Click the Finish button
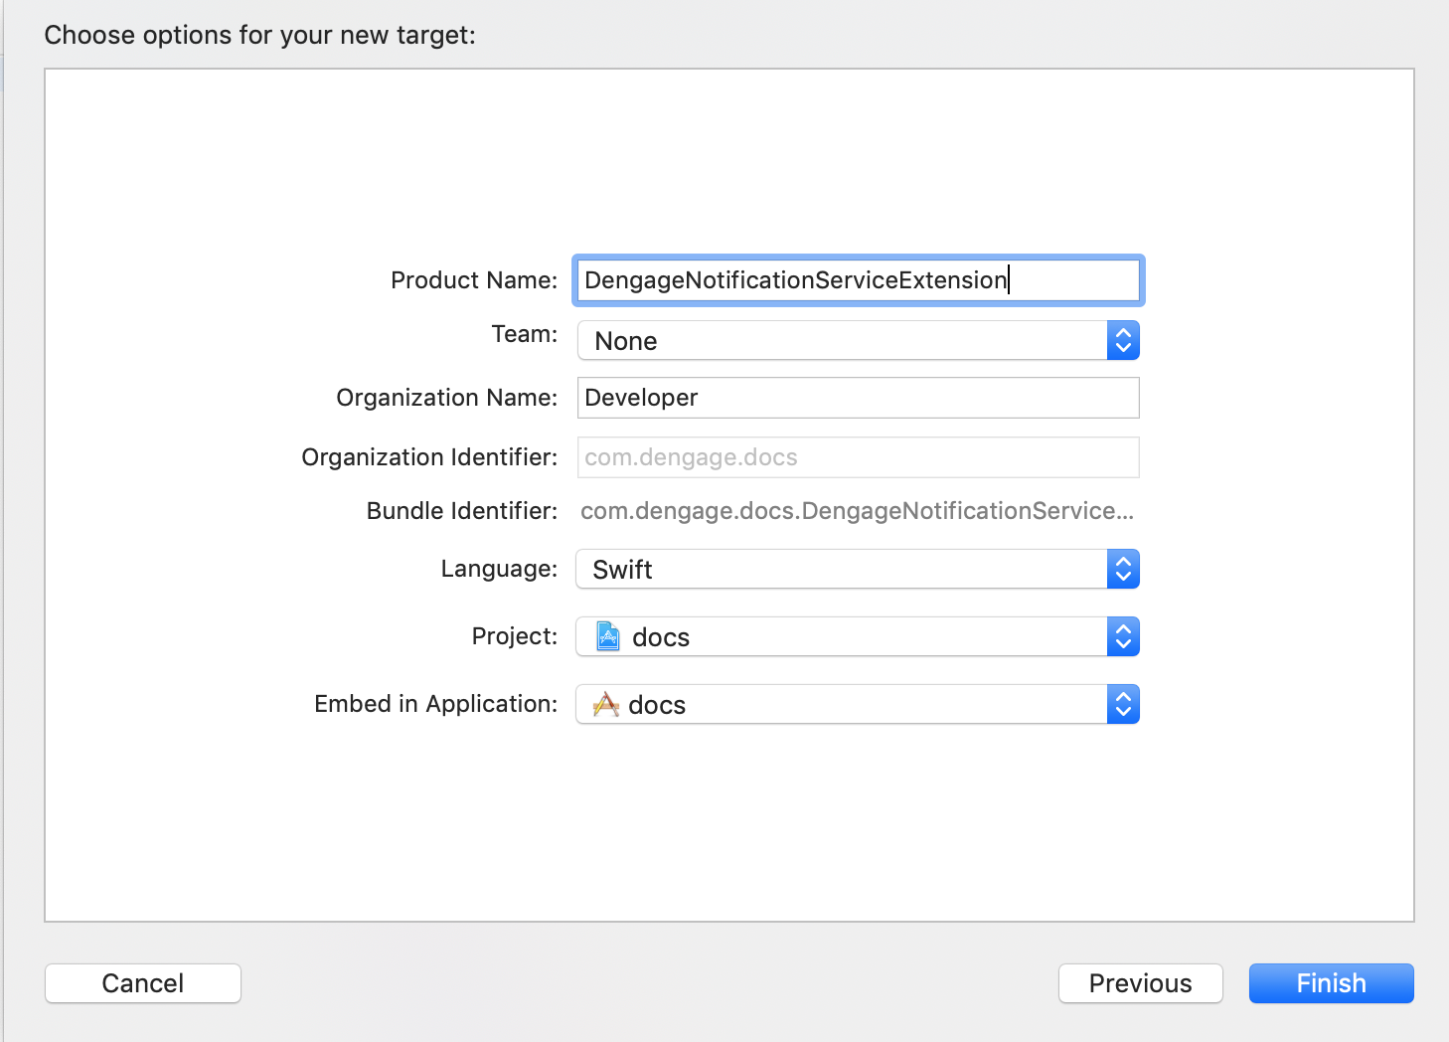The width and height of the screenshot is (1449, 1042). pos(1331,983)
